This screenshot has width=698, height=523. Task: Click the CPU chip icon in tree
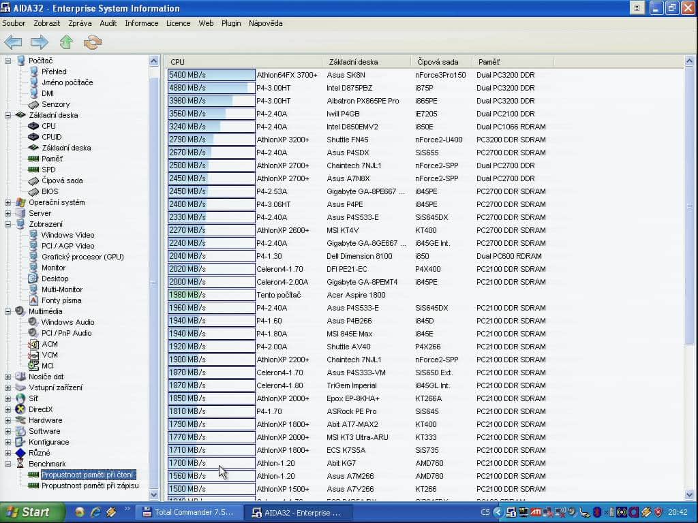coord(33,126)
